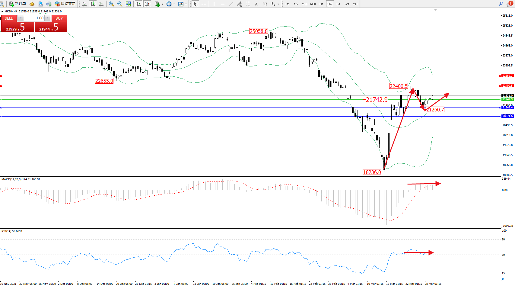
Task: Click the zoom in magnifier icon
Action: 111,4
